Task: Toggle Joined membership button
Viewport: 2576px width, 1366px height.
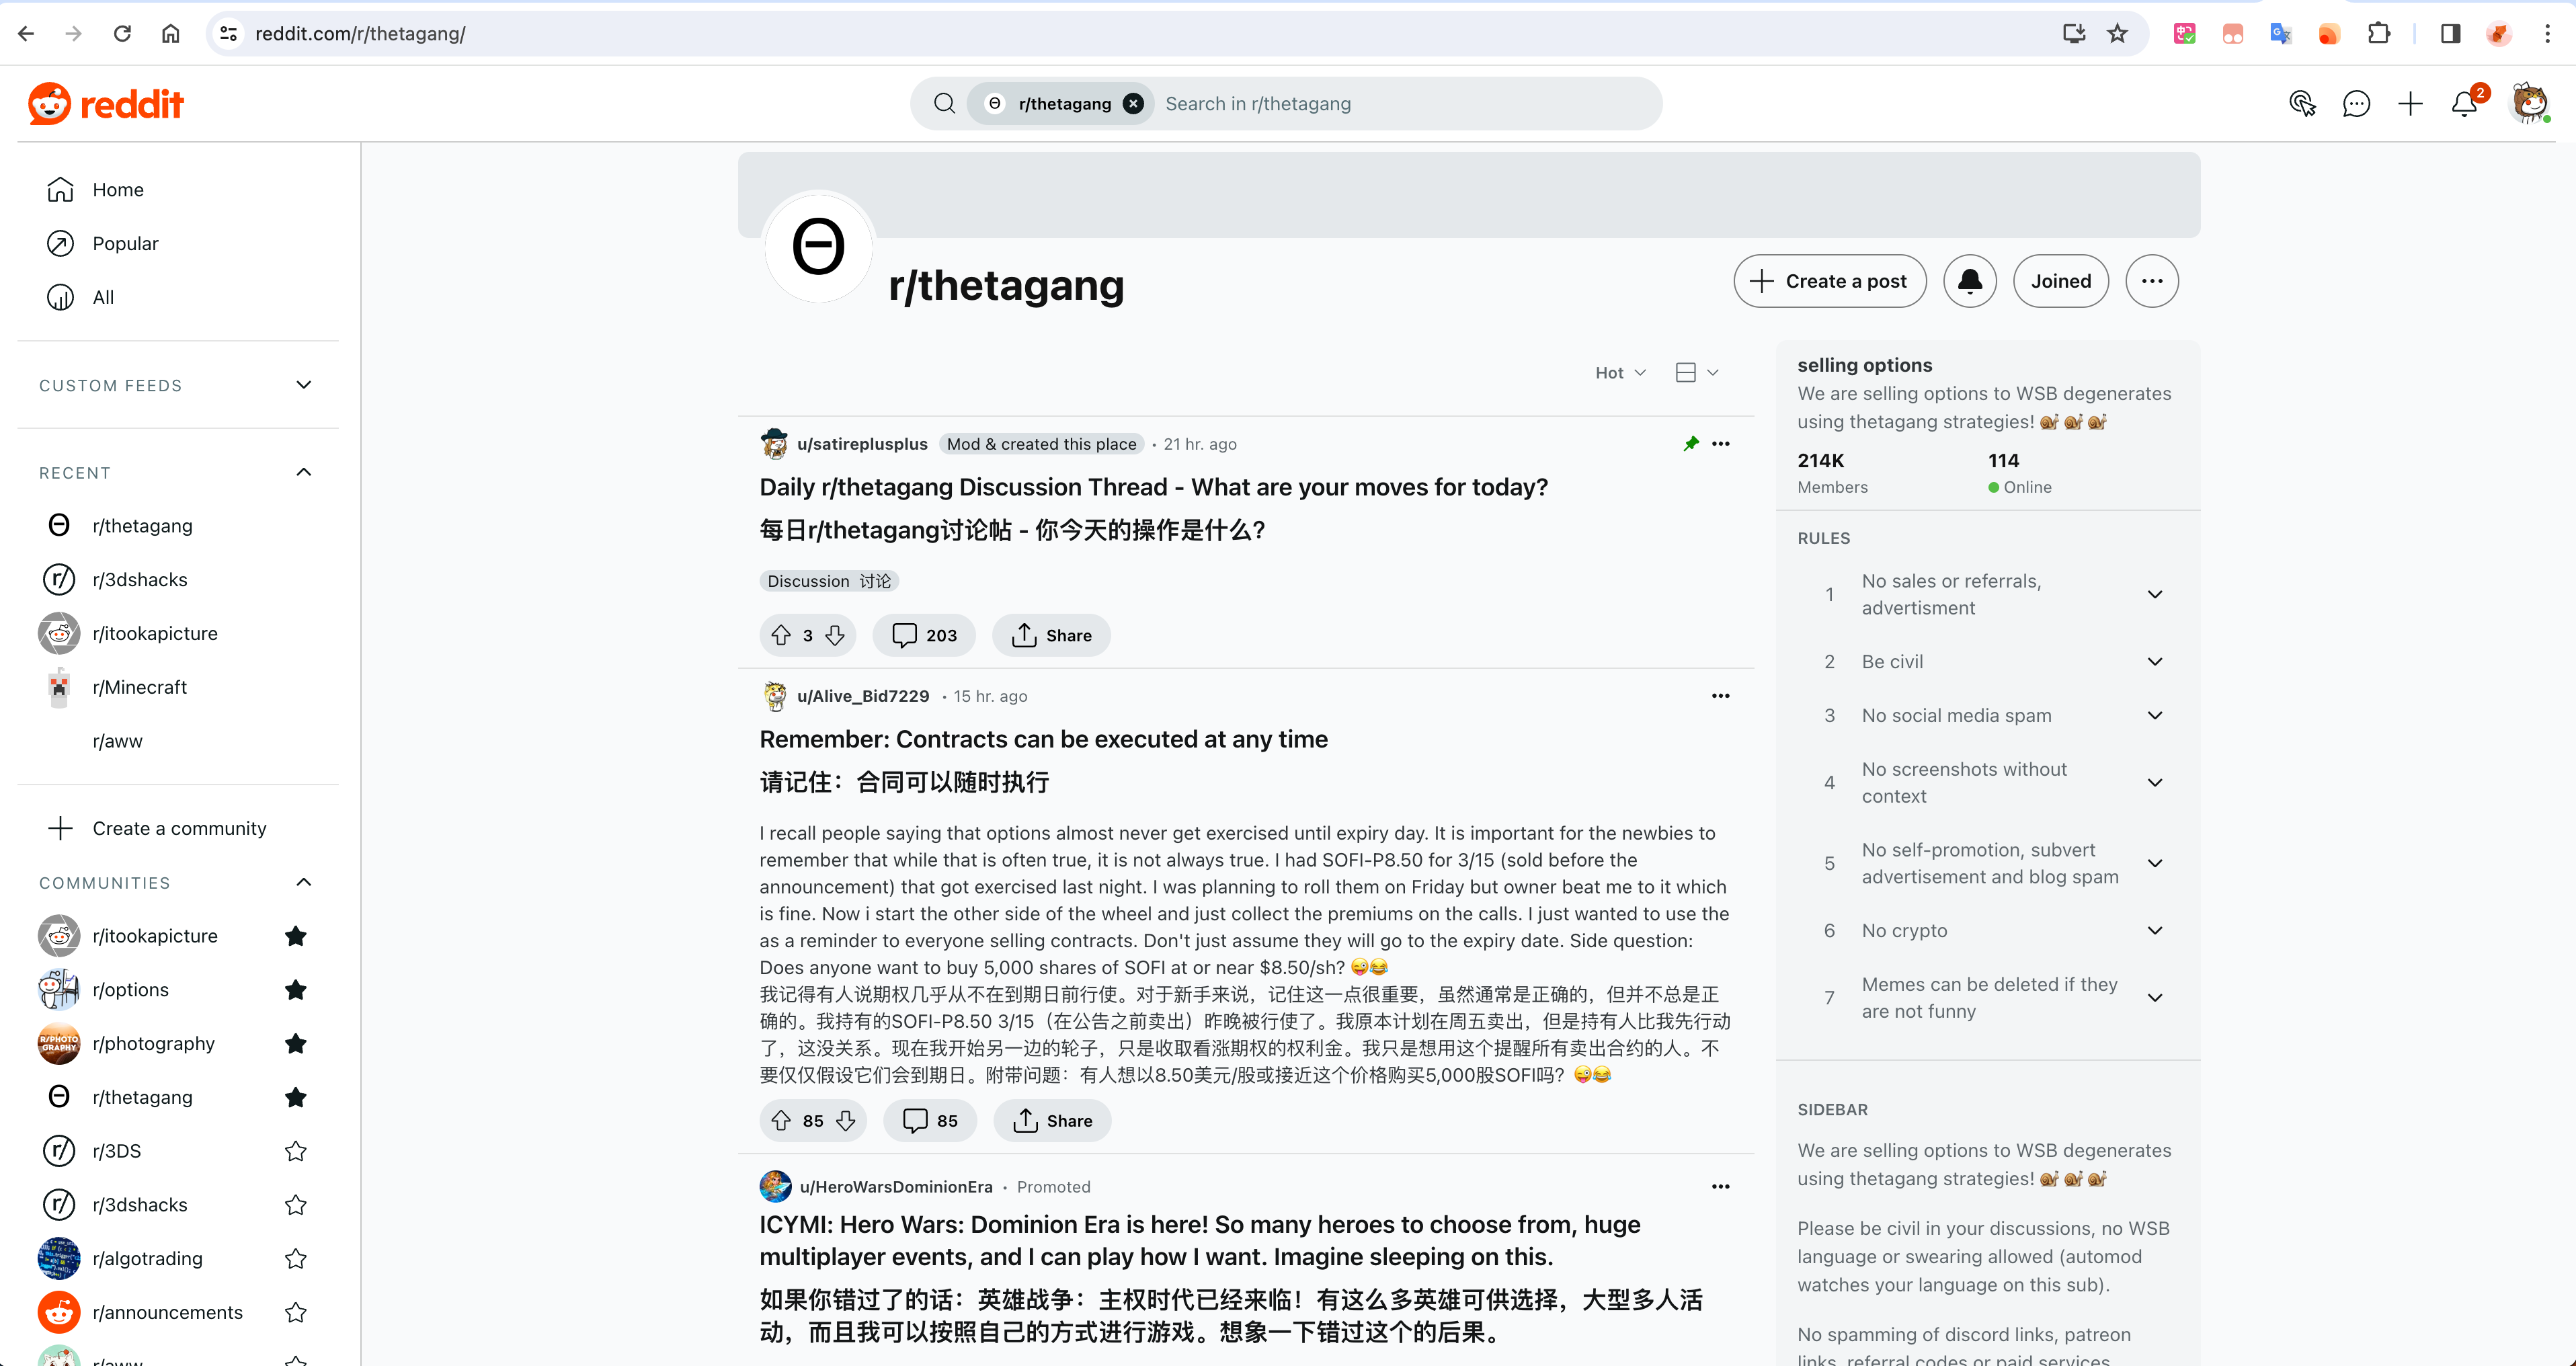Action: [x=2060, y=281]
